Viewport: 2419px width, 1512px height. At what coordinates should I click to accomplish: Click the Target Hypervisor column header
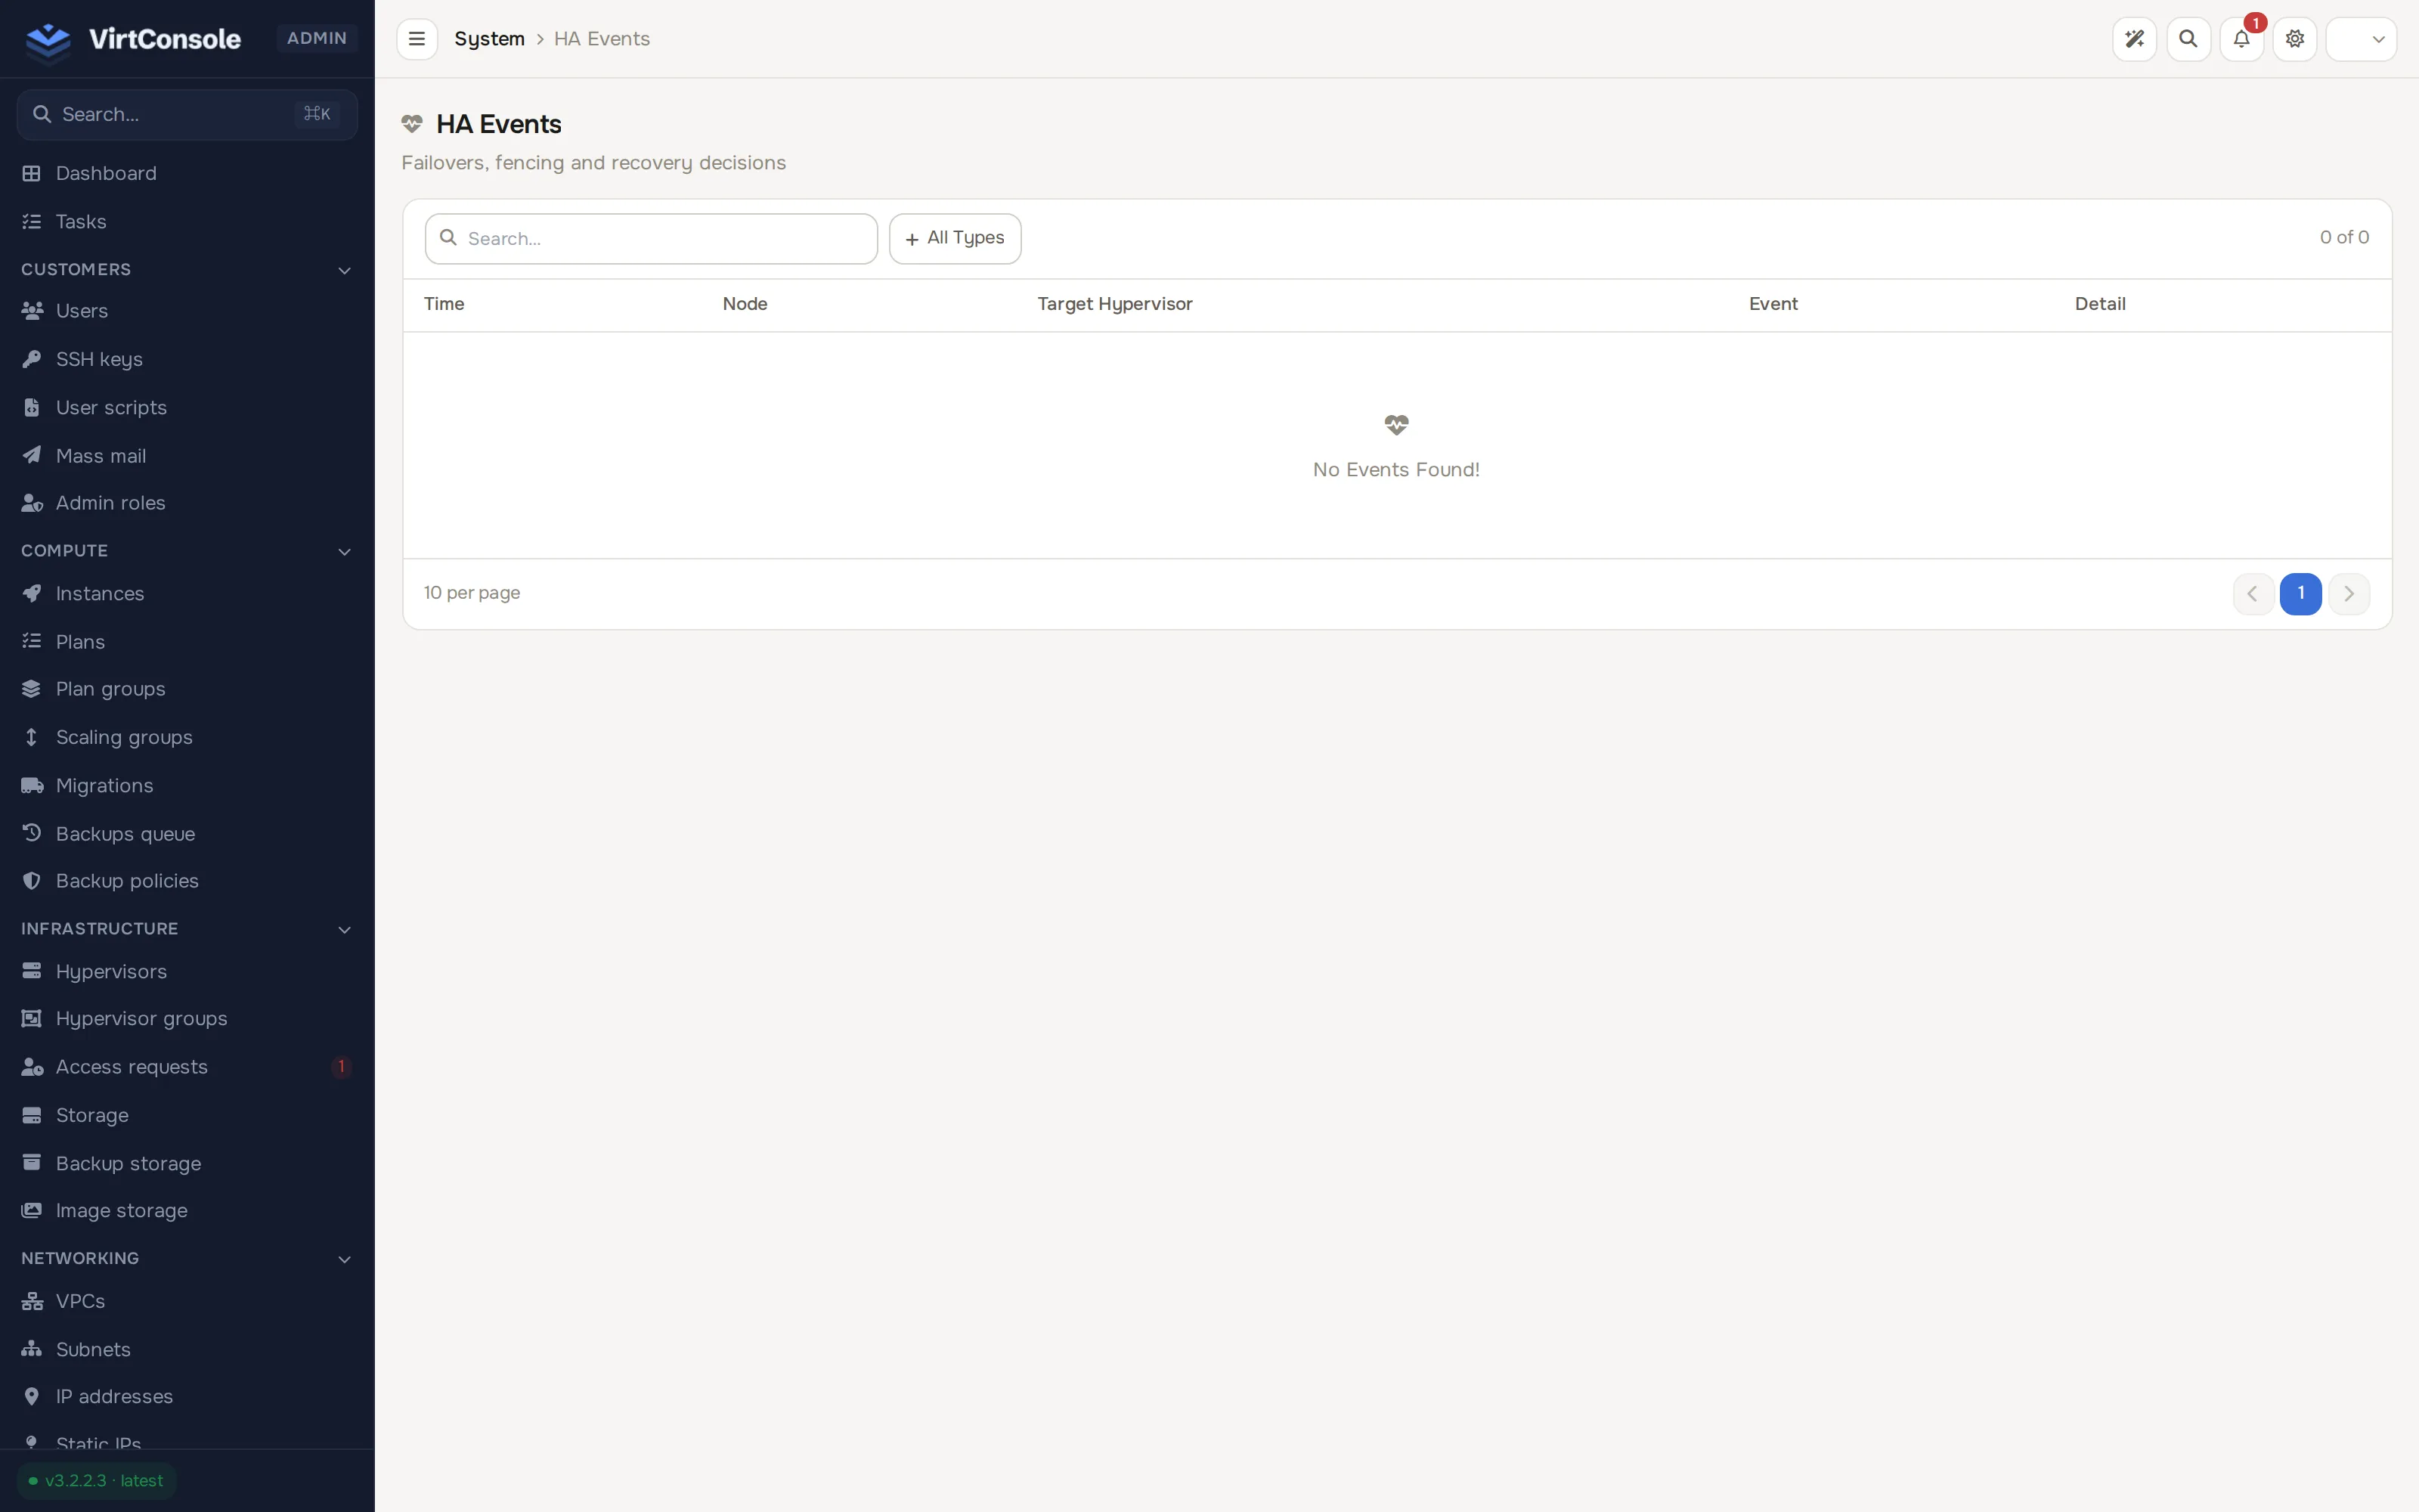[1114, 304]
